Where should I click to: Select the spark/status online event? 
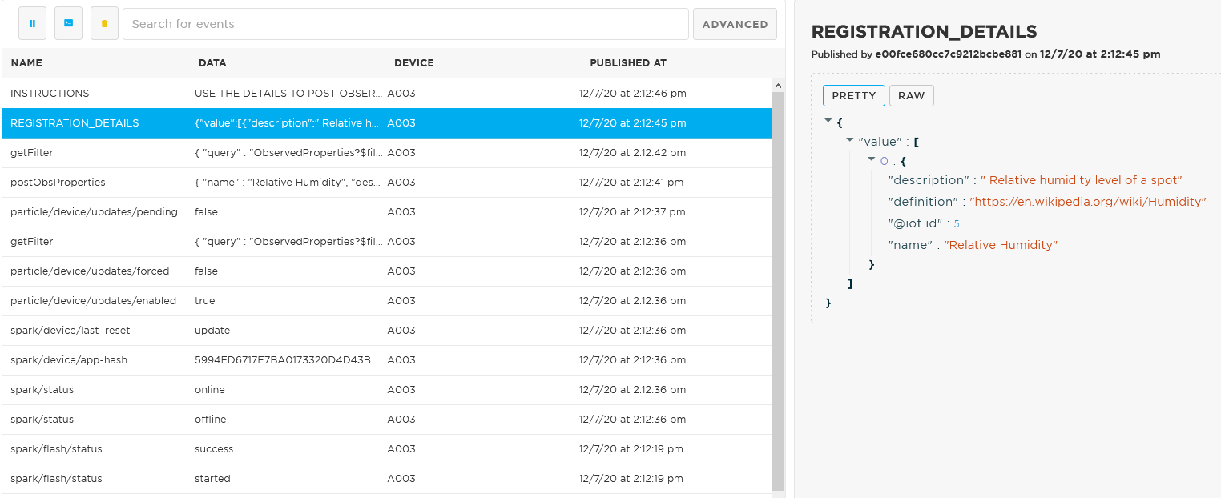[387, 389]
